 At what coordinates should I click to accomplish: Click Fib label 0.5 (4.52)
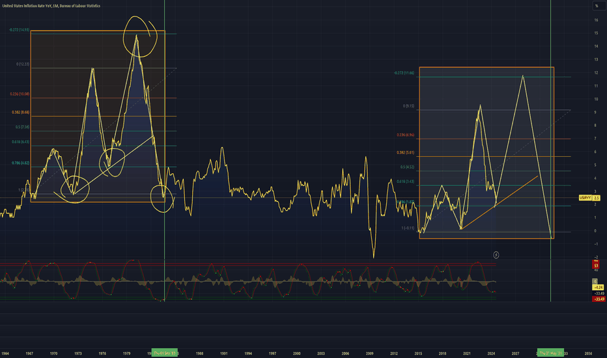tap(407, 167)
